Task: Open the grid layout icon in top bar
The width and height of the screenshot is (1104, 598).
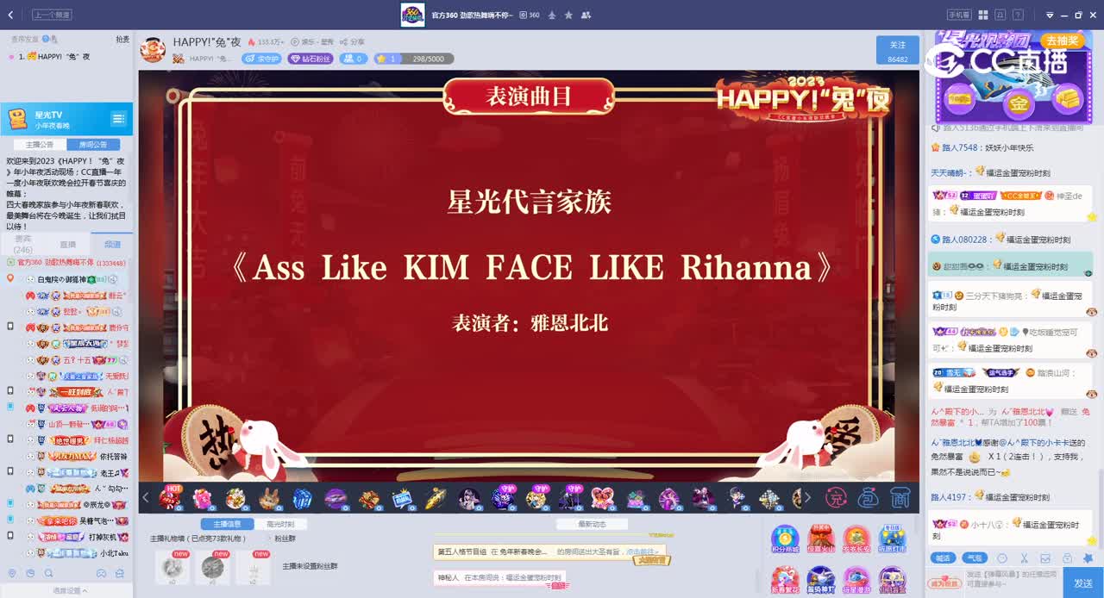Action: pos(983,15)
